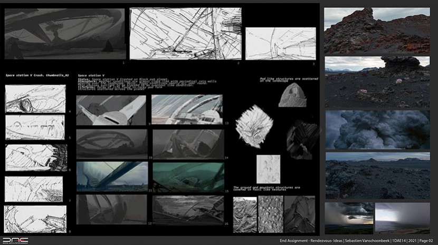Click the dark wreck painting numbered 16

pos(188,210)
